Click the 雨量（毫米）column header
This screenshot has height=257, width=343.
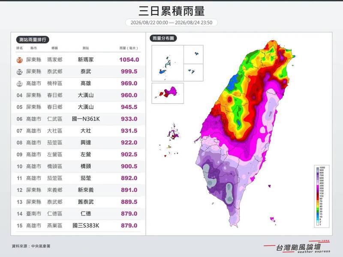(129, 48)
